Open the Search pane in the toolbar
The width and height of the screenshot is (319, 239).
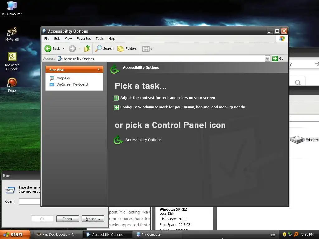click(104, 49)
